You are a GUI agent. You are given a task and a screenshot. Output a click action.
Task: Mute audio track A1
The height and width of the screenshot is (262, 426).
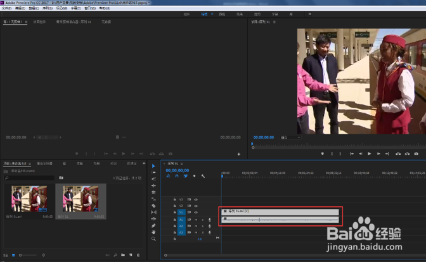[x=196, y=220]
